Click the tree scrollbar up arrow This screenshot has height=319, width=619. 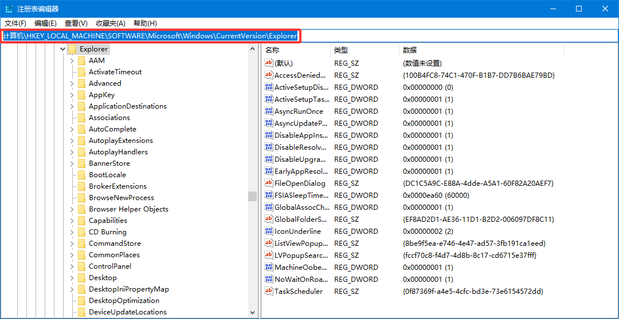tap(253, 49)
